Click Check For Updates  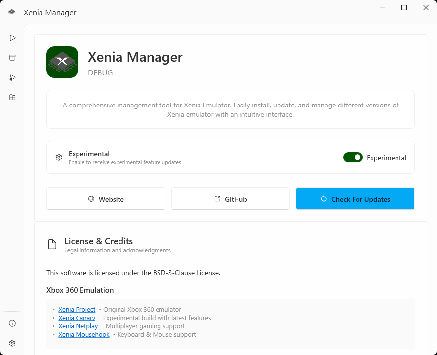(x=355, y=199)
